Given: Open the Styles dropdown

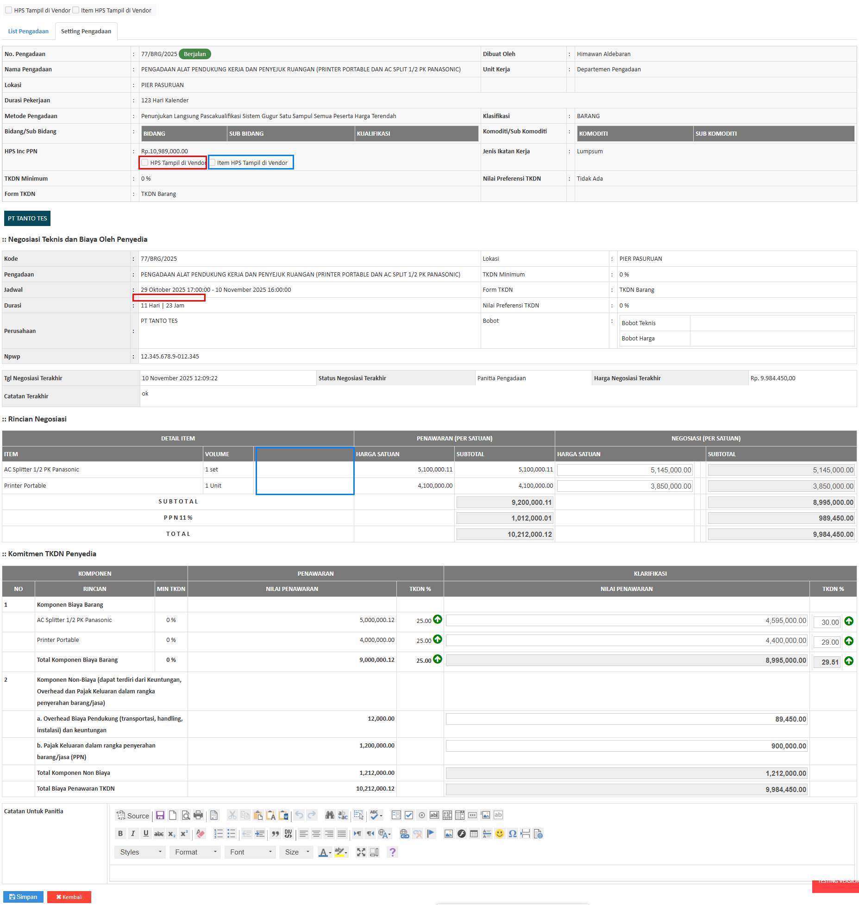Looking at the screenshot, I should pyautogui.click(x=140, y=852).
